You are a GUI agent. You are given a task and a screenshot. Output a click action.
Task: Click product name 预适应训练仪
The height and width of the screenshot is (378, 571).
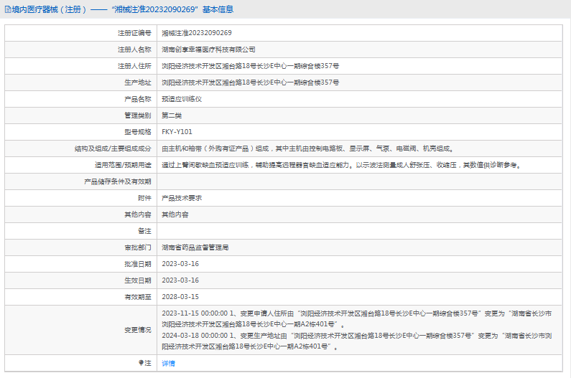click(182, 99)
